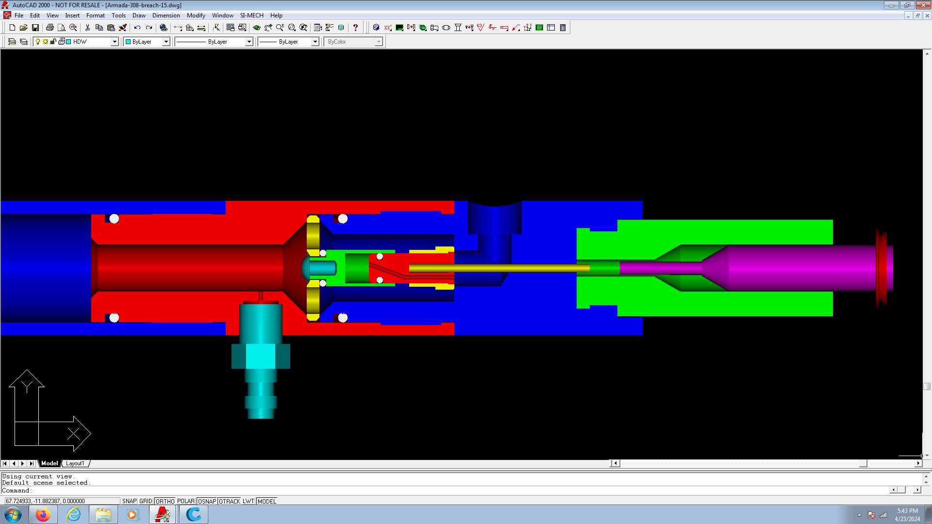Image resolution: width=932 pixels, height=524 pixels.
Task: Toggle SNAP mode in status bar
Action: coord(129,501)
